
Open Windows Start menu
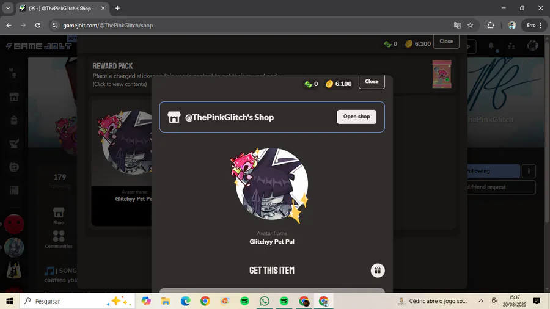(9, 301)
